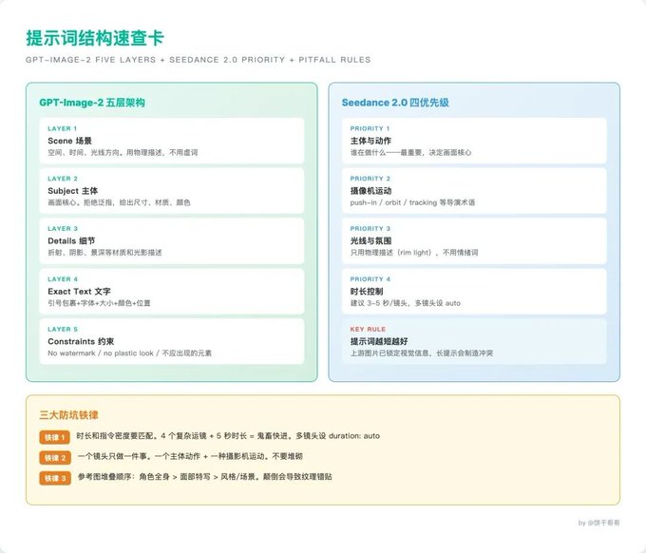Open the Priority 4 时长控制 card

point(474,292)
